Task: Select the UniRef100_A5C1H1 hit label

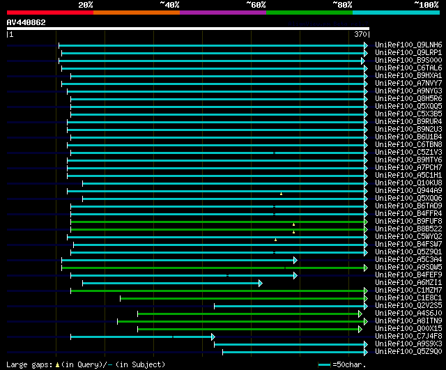Action: coord(408,176)
